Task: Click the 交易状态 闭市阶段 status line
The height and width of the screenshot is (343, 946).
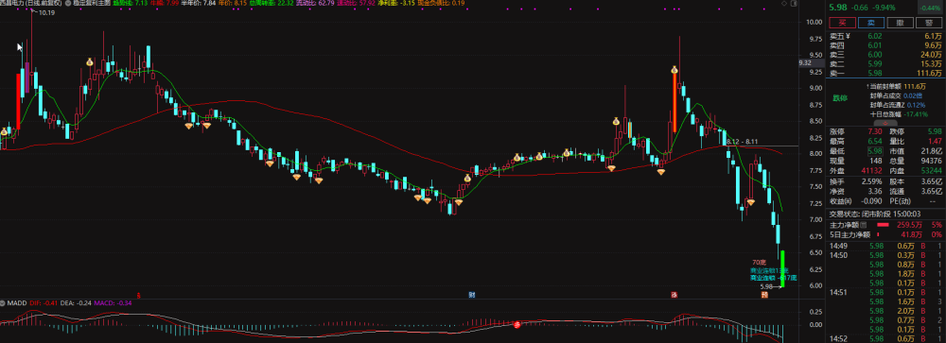Action: tap(875, 214)
